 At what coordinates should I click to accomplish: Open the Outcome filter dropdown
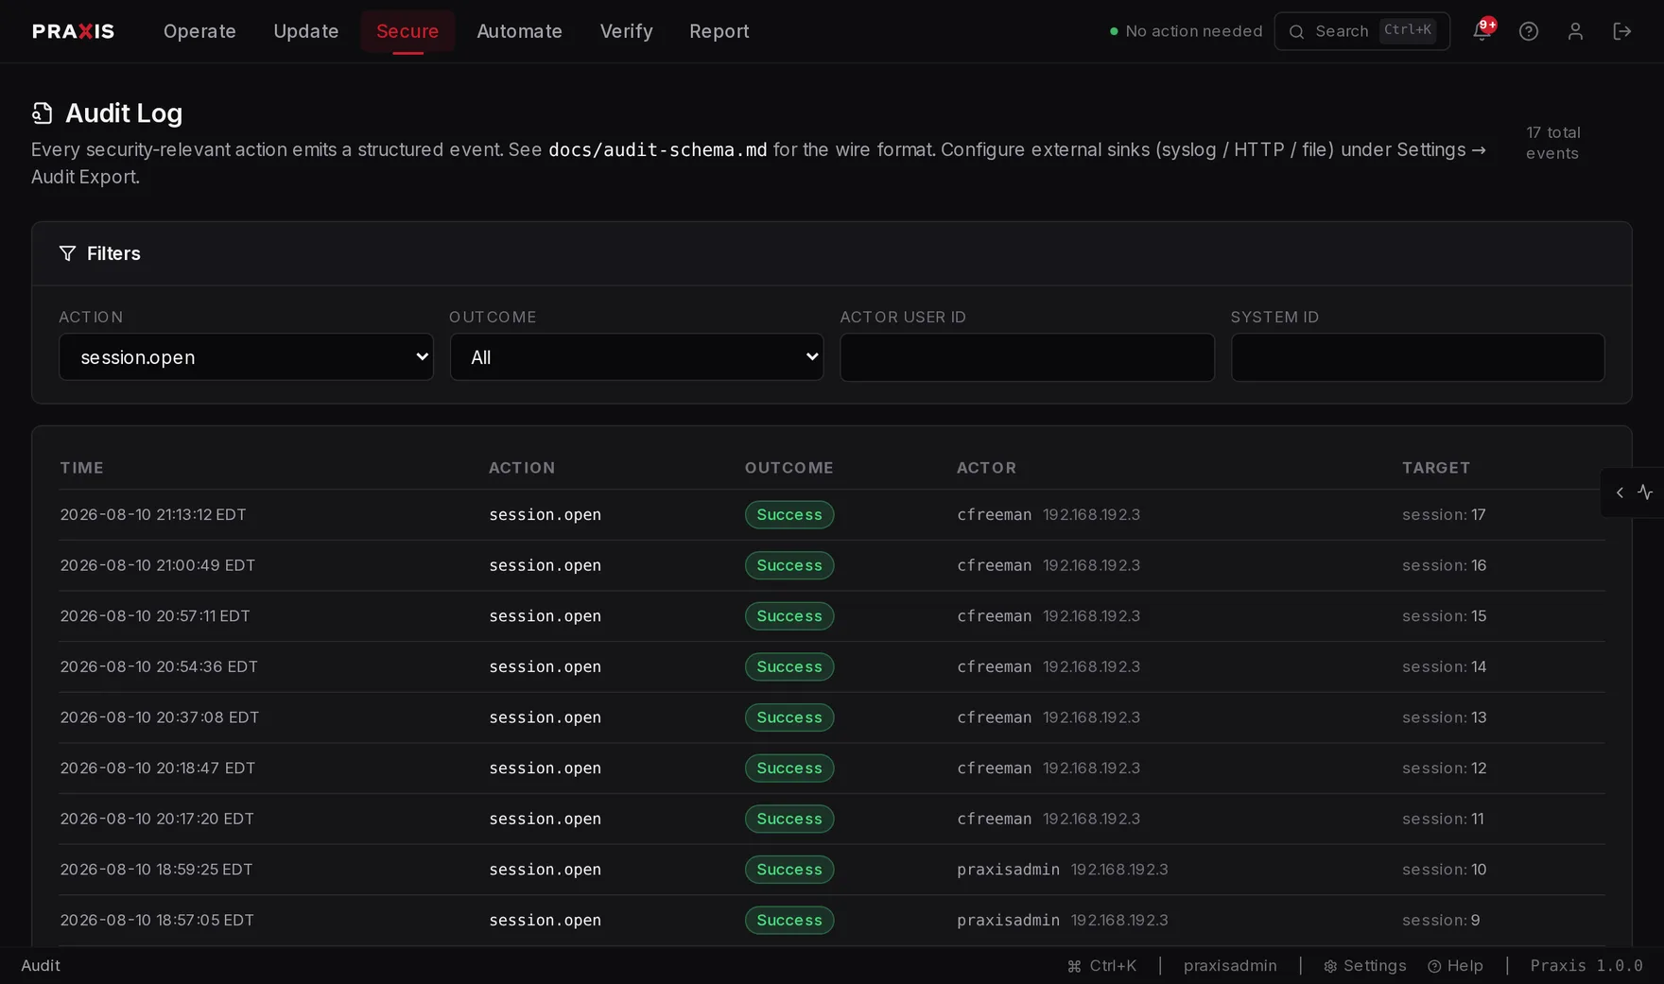point(636,357)
